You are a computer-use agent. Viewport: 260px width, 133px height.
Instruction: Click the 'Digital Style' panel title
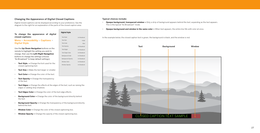pyautogui.click(x=66, y=32)
